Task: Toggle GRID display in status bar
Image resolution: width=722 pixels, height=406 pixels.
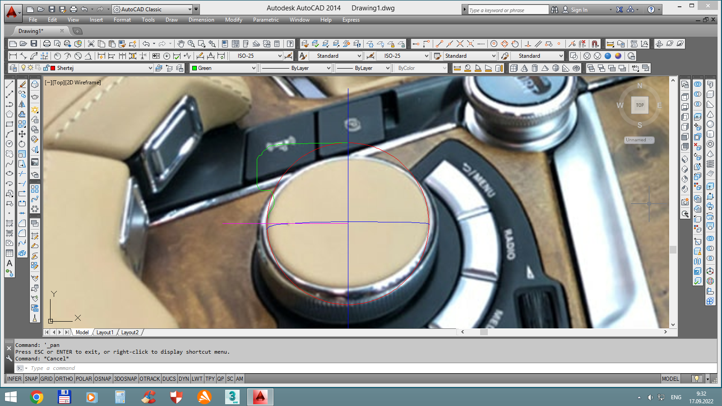Action: [x=46, y=379]
